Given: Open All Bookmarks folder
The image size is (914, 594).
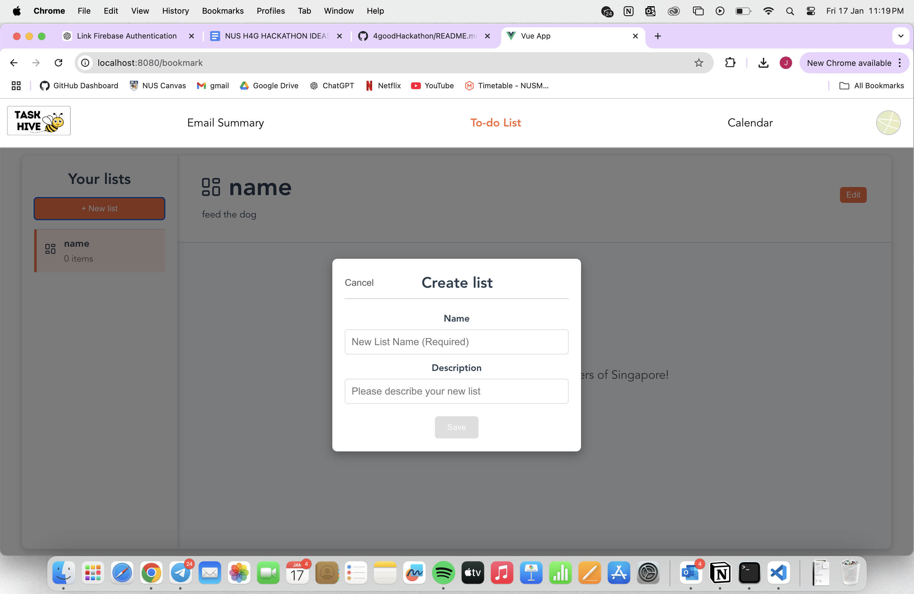Looking at the screenshot, I should point(871,85).
